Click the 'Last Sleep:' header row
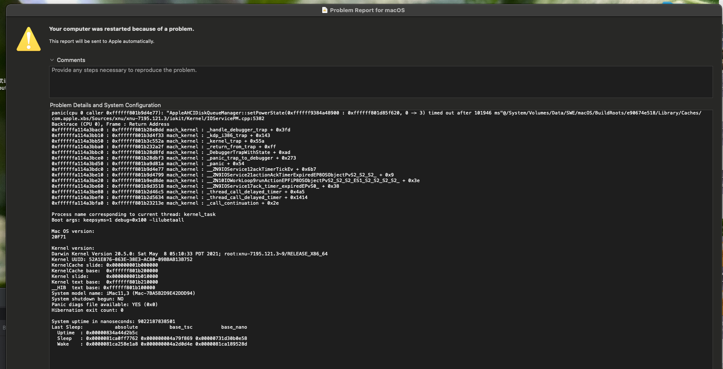723x369 pixels. [x=149, y=327]
